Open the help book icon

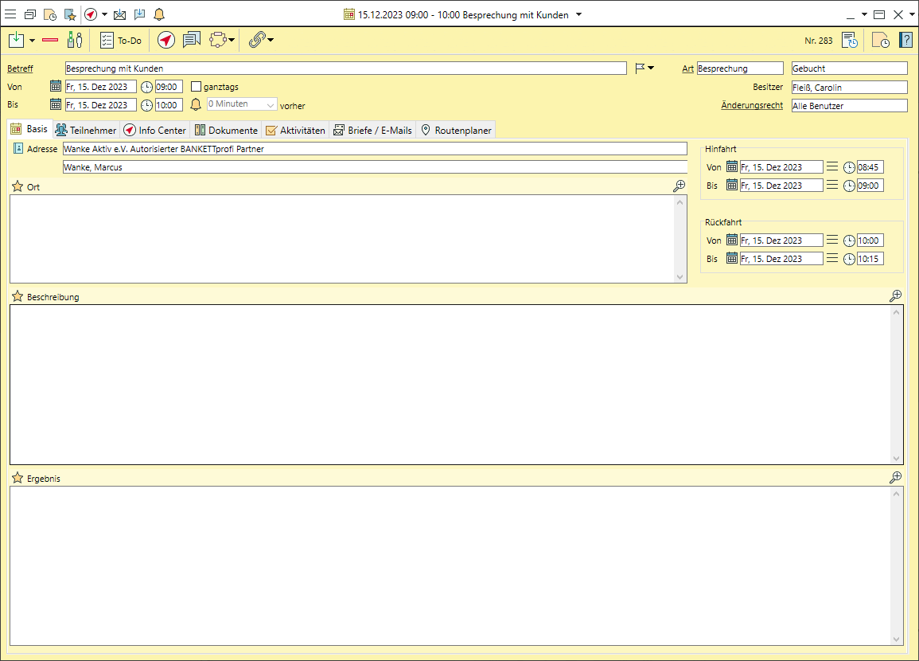pos(905,40)
